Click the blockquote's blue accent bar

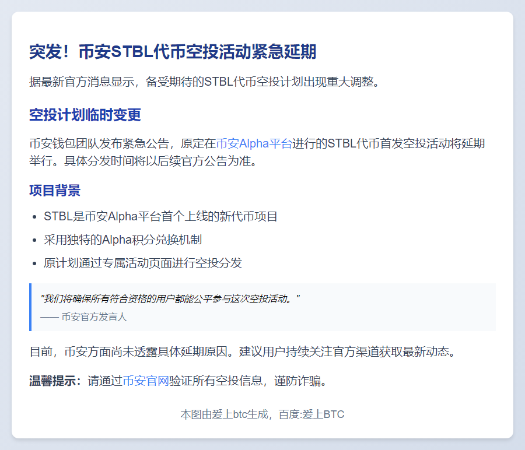tap(32, 307)
